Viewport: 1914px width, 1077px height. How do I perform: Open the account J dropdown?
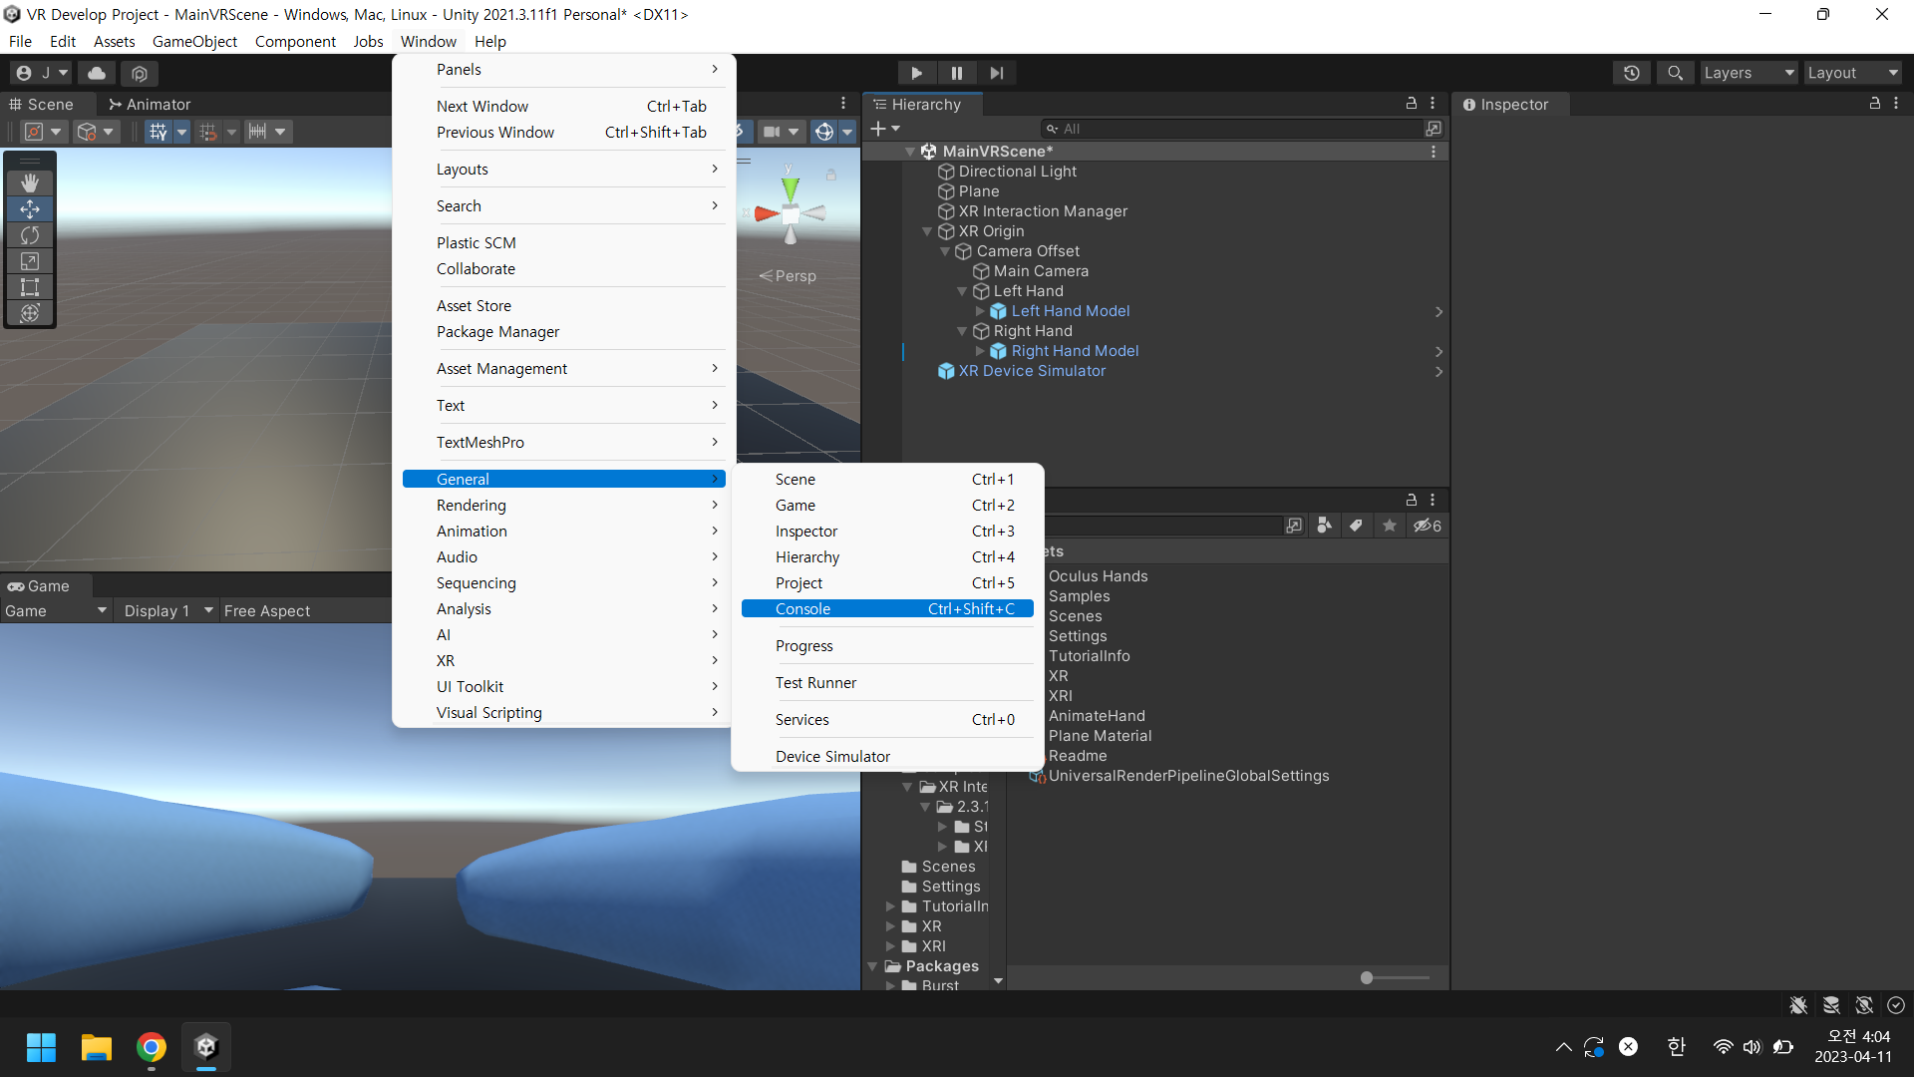click(x=42, y=73)
